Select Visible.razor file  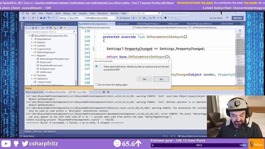[x=46, y=72]
